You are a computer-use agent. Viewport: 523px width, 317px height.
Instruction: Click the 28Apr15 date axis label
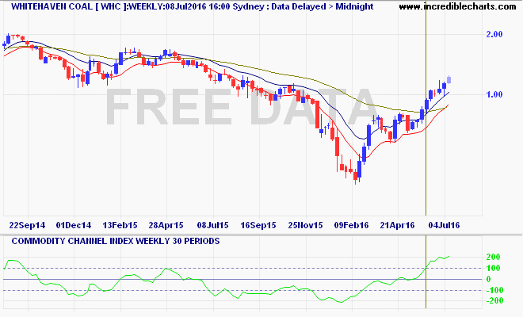[166, 225]
